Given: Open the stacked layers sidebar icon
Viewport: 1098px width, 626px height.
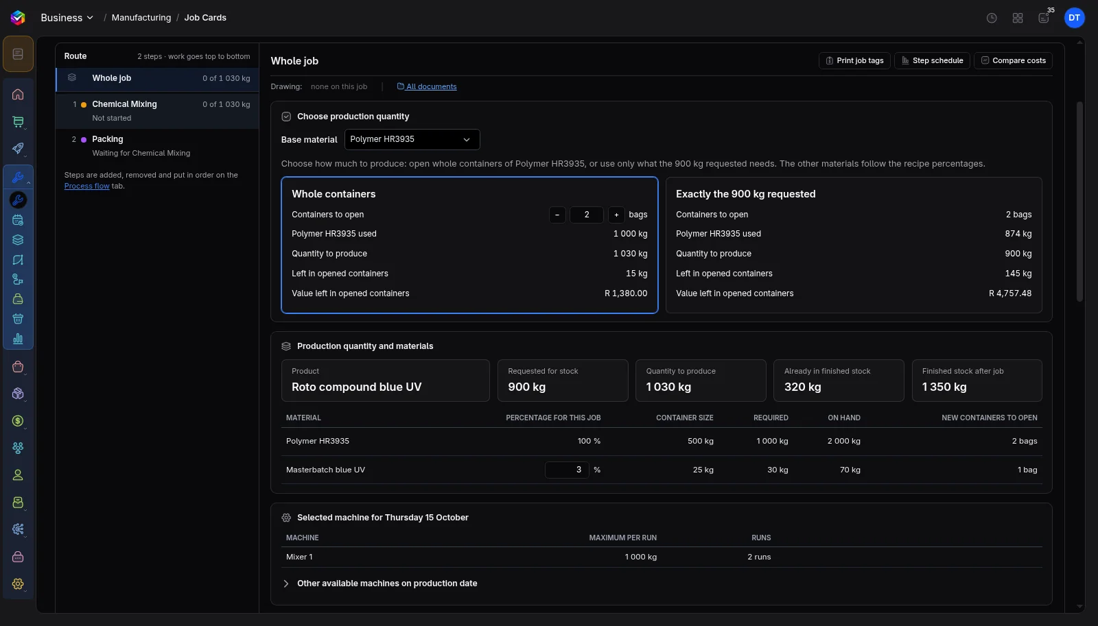Looking at the screenshot, I should click(x=18, y=240).
